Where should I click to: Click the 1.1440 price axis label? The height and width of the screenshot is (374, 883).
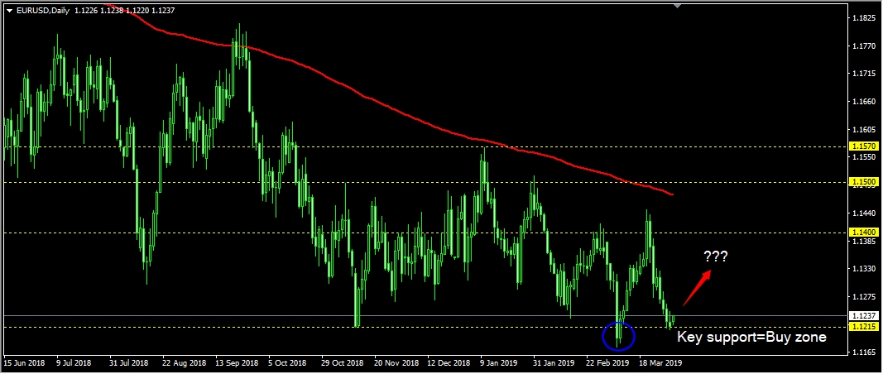(864, 213)
